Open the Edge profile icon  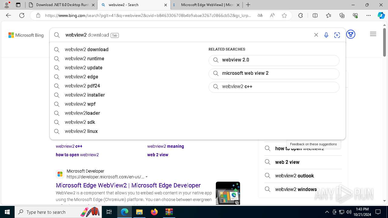7,5
